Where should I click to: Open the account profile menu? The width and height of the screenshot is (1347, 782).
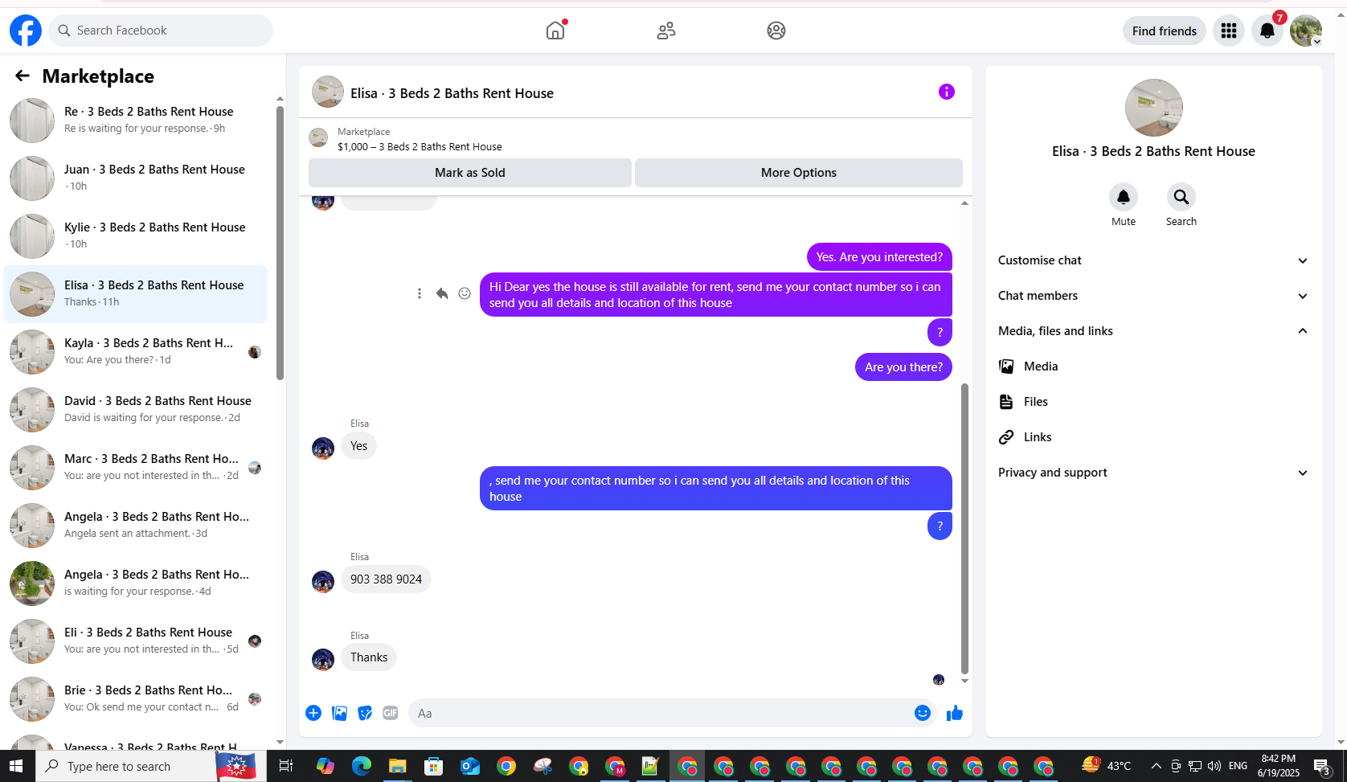pyautogui.click(x=1306, y=31)
